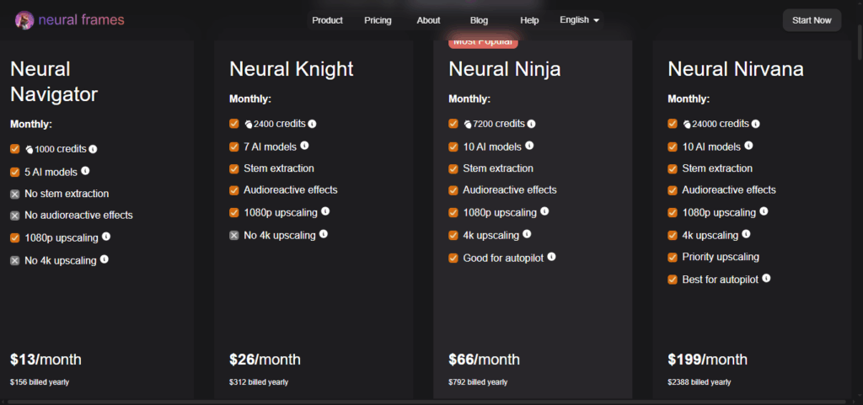Click info icon for Knight 1080p upscaling
This screenshot has height=405, width=863.
[325, 211]
